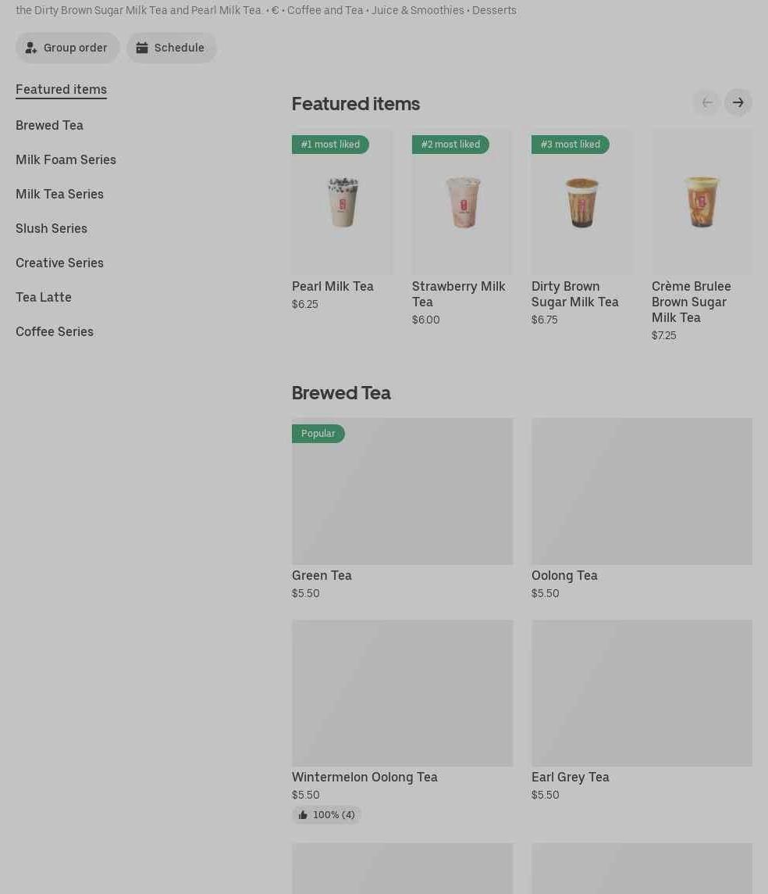Click the previous arrow in Featured items carousel
This screenshot has width=768, height=894.
pyautogui.click(x=706, y=102)
